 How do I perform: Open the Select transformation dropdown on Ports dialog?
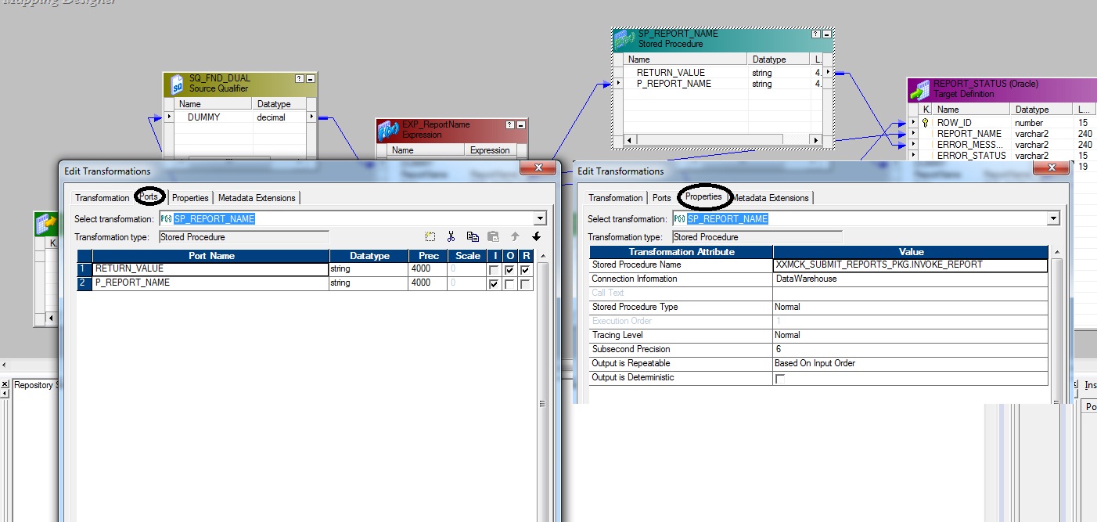pos(540,218)
